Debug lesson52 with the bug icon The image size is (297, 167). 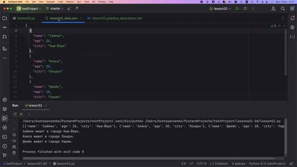coord(245,8)
